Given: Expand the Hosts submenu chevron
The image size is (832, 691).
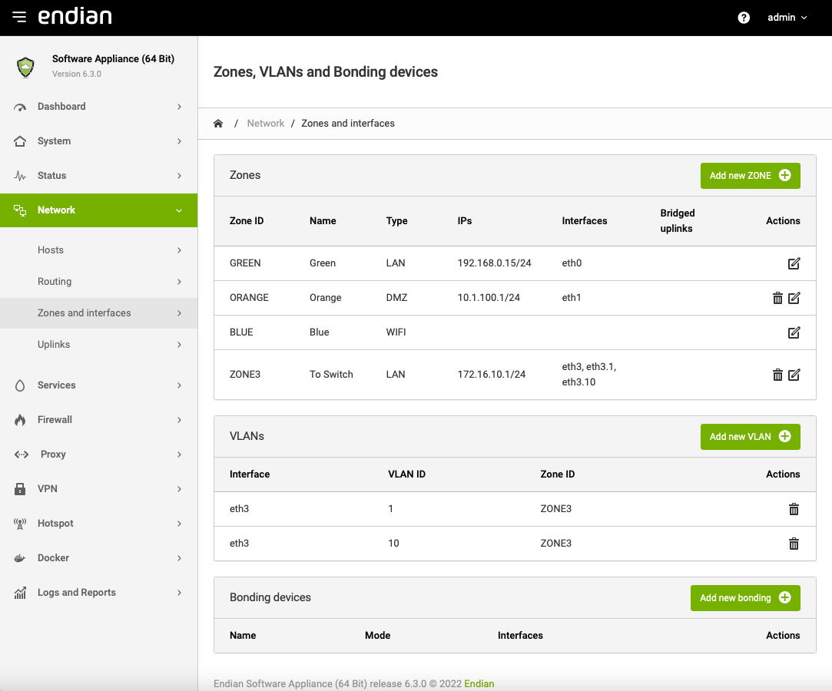Looking at the screenshot, I should pyautogui.click(x=179, y=250).
